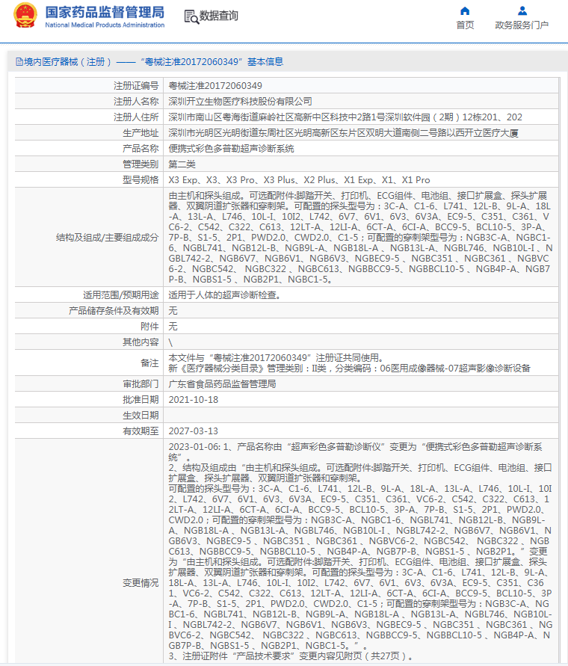Image resolution: width=568 pixels, height=666 pixels.
Task: Click the 政务服务门户 person icon
Action: click(x=522, y=11)
